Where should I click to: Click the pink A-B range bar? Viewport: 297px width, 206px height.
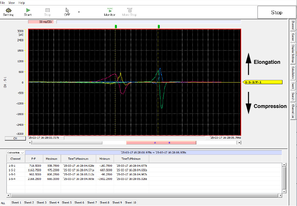pos(161,142)
